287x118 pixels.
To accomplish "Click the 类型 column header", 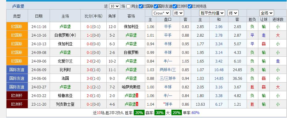I will [17, 16].
